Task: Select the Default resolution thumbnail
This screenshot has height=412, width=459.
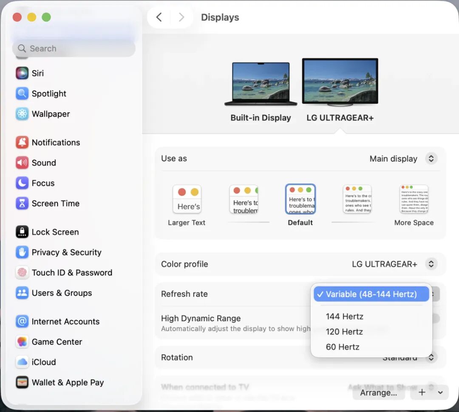Action: 300,199
